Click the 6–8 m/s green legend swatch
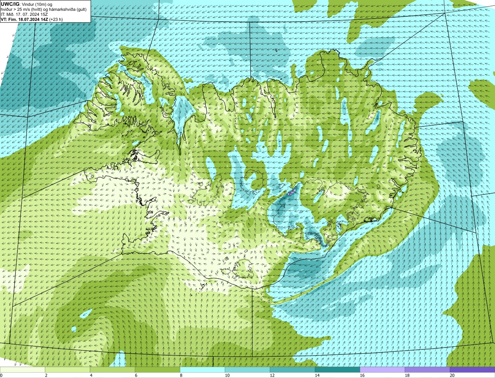Screen dimensions: 495x378 coord(157,369)
